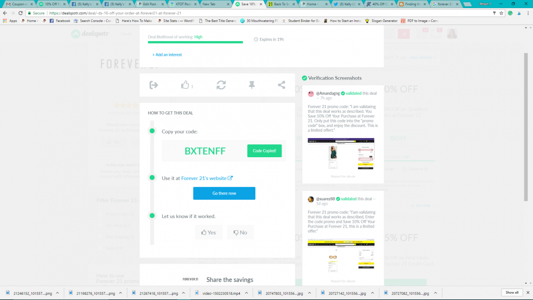Vote Yes that the deal worked

tap(208, 232)
